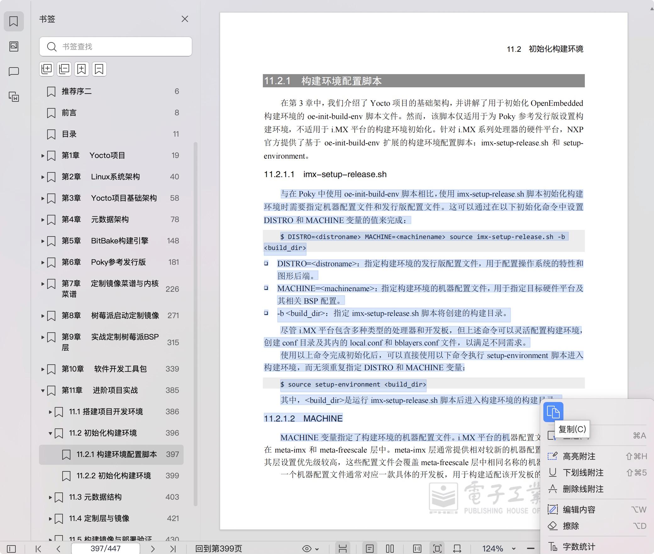The image size is (654, 554).
Task: Click the add bookmark icon
Action: pyautogui.click(x=82, y=69)
